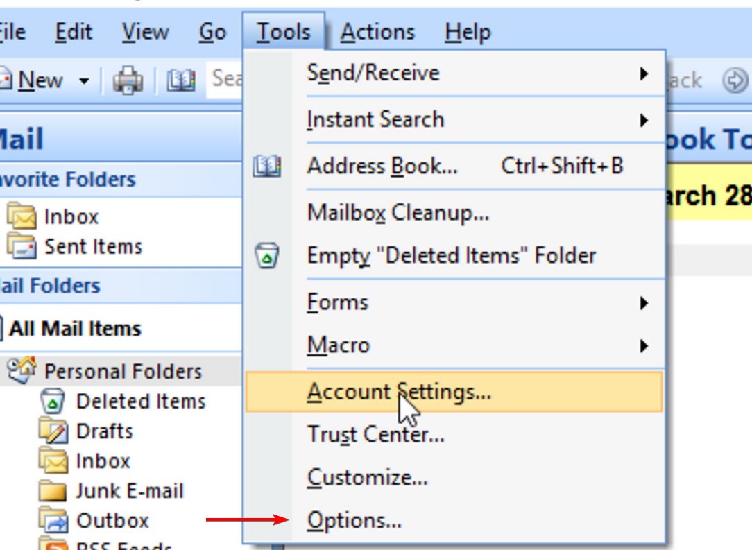Select Inbox under Favorite Folders

tap(71, 216)
